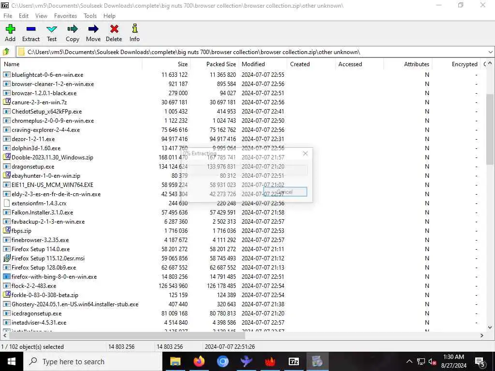Close the Extracting progress dialog
Viewport: 495px width, 371px height.
305,153
